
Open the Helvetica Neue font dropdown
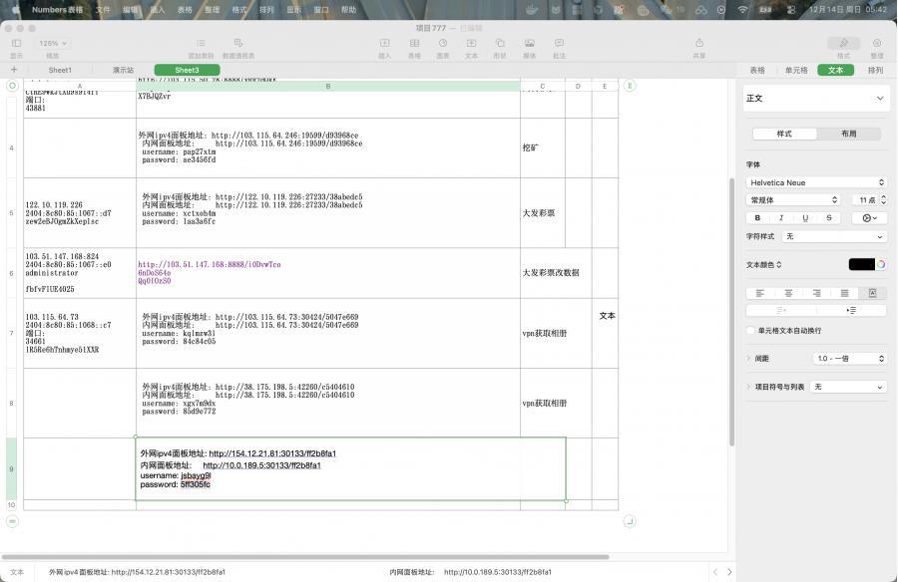815,182
